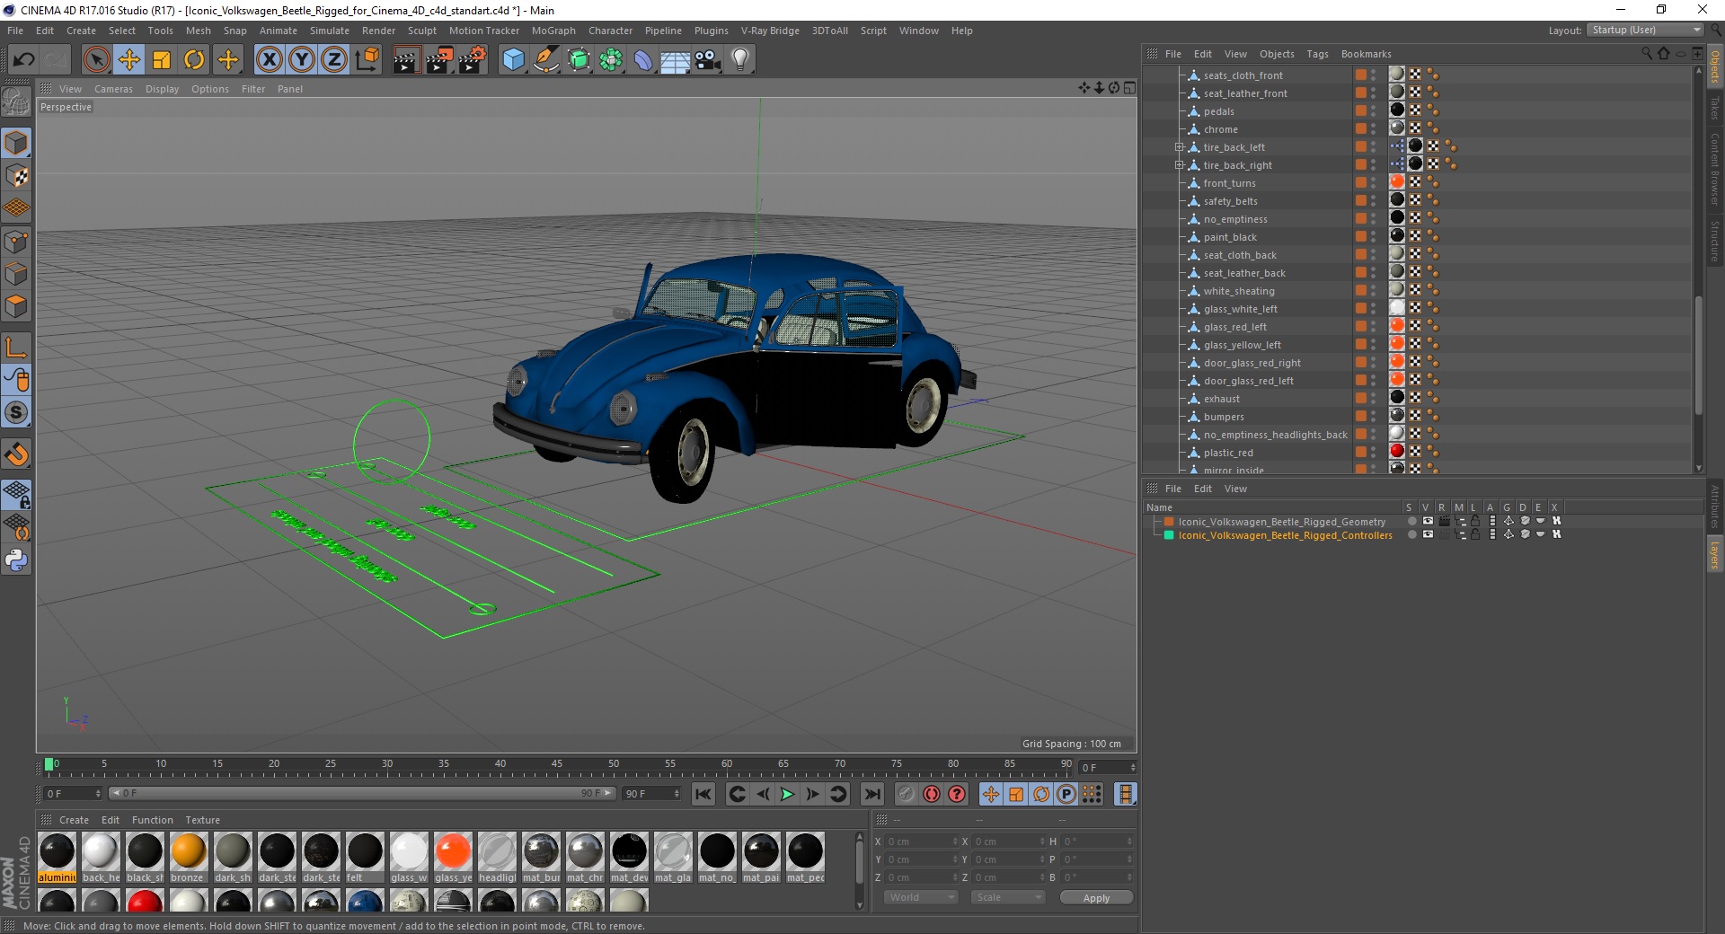Screen dimensions: 1725x934
Task: Select the glass_red_left object
Action: (x=1235, y=327)
